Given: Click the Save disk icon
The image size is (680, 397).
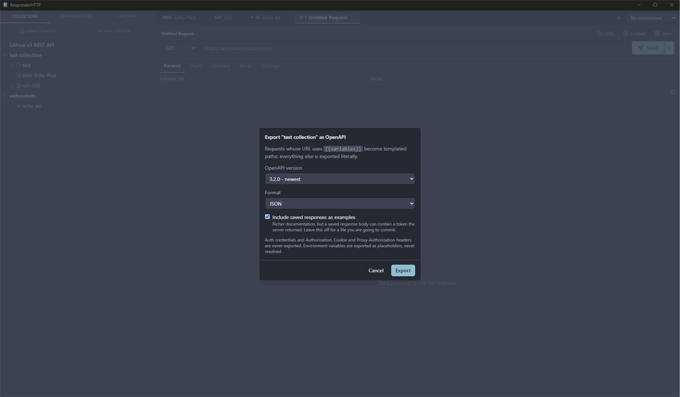Looking at the screenshot, I should (657, 34).
